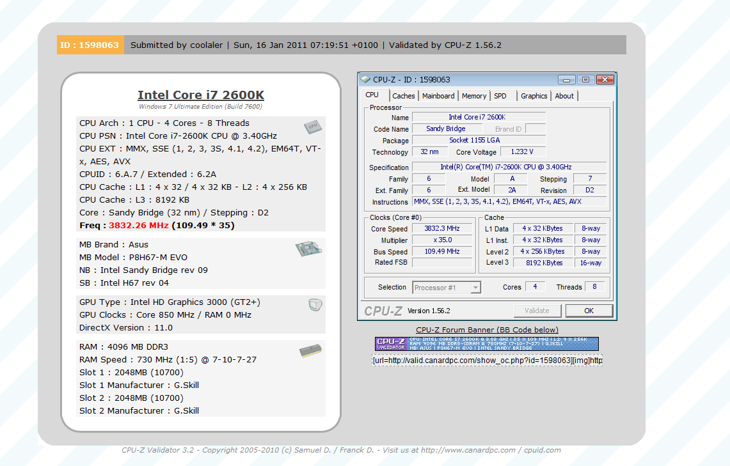Switch to the About tab
The height and width of the screenshot is (466, 730).
tap(564, 96)
